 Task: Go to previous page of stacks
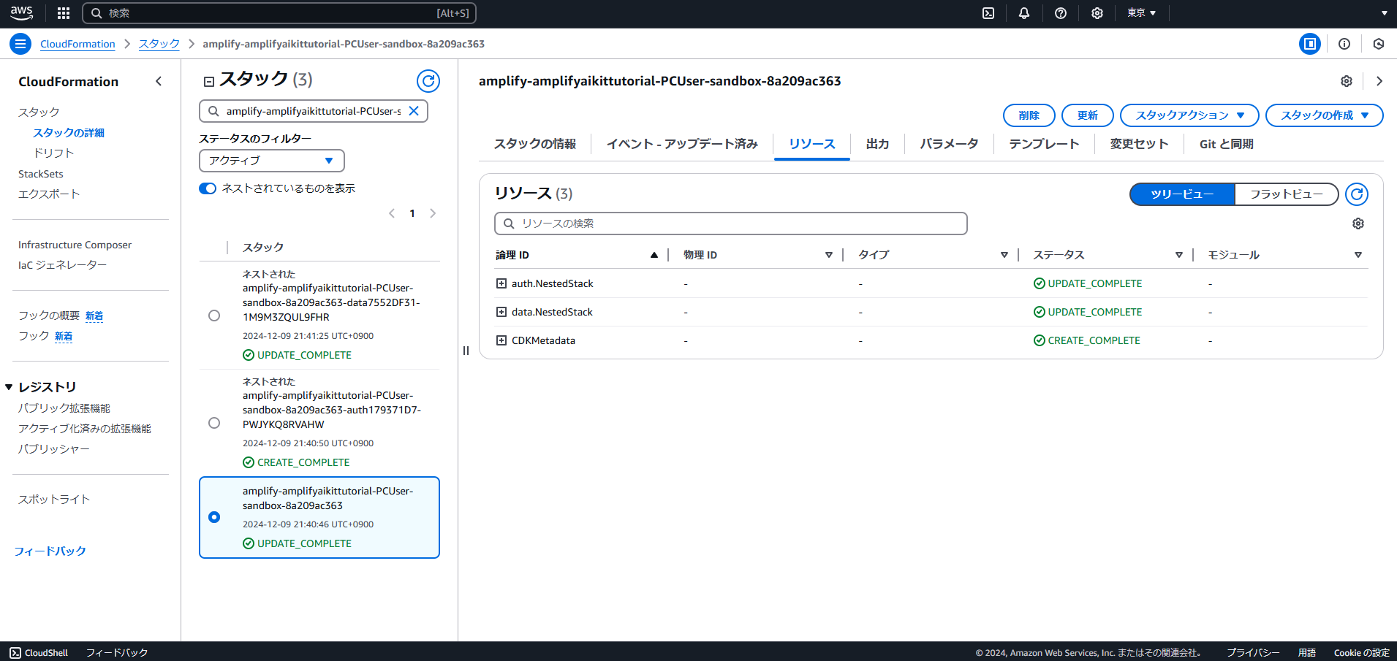coord(392,213)
